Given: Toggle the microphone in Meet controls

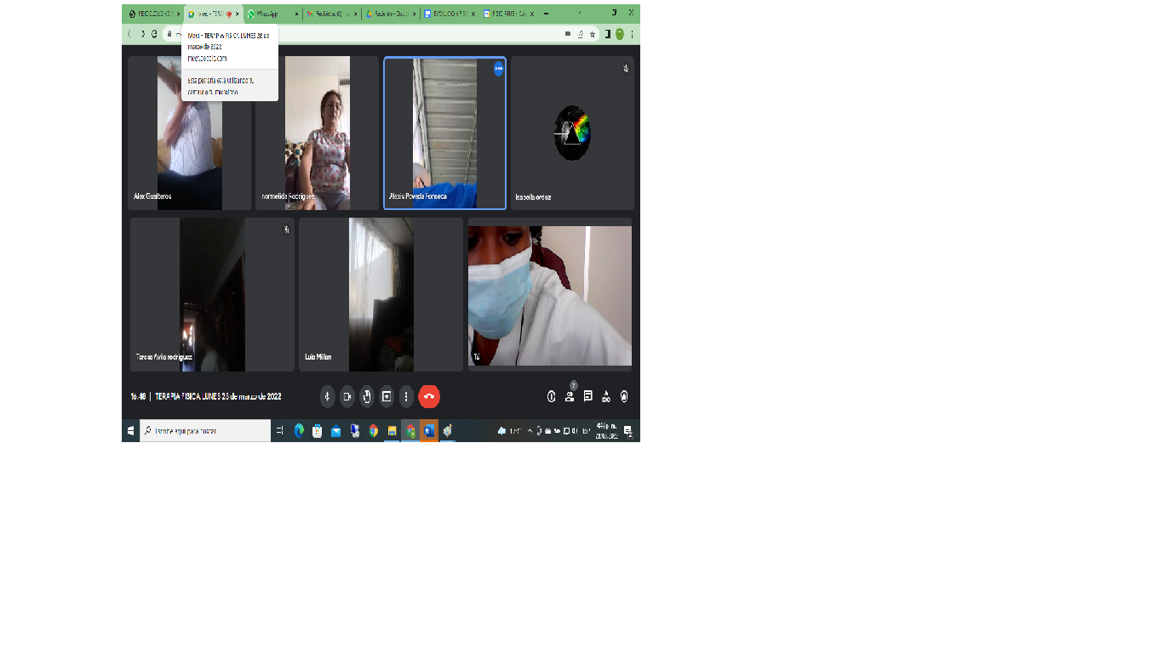Looking at the screenshot, I should coord(328,396).
